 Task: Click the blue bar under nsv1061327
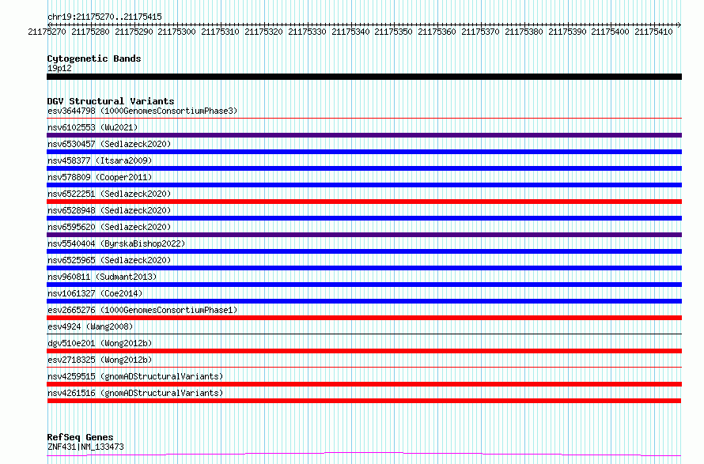tap(364, 301)
